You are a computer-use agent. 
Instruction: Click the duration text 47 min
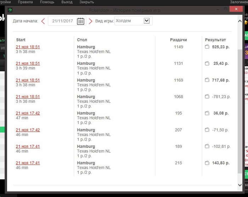click(22, 118)
